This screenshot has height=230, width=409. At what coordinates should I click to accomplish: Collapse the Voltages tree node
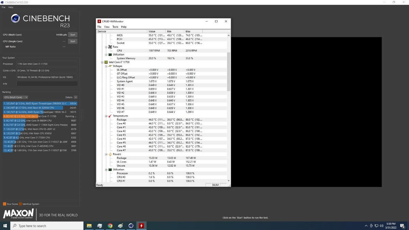106,66
